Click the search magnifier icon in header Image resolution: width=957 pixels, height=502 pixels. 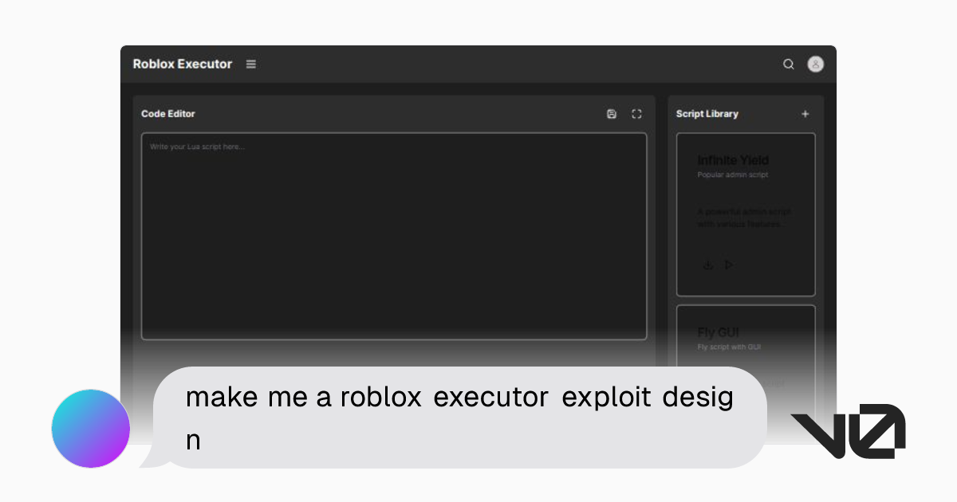tap(789, 65)
